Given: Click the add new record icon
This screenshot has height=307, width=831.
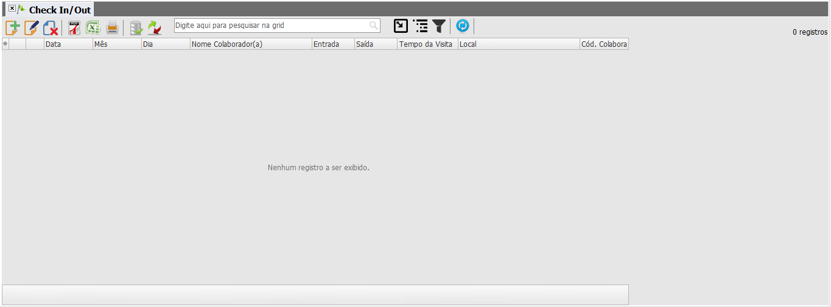Looking at the screenshot, I should point(13,27).
